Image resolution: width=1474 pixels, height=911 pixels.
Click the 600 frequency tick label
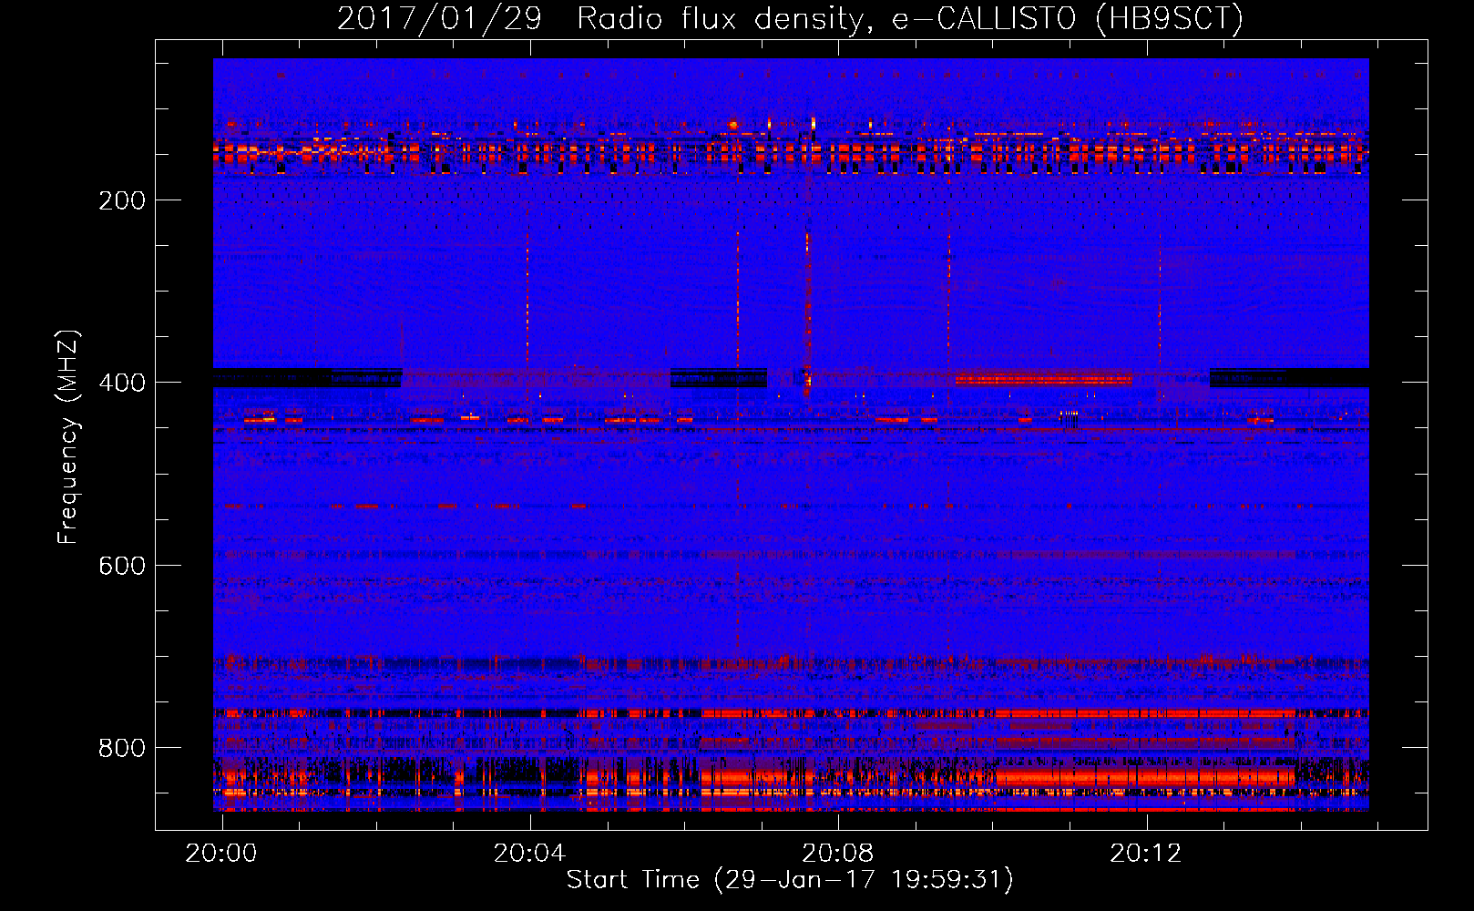coord(121,566)
